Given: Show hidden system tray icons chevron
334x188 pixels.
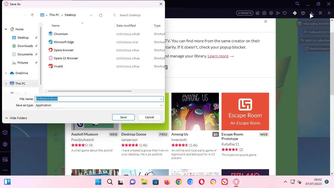Looking at the screenshot, I should [x=285, y=182].
